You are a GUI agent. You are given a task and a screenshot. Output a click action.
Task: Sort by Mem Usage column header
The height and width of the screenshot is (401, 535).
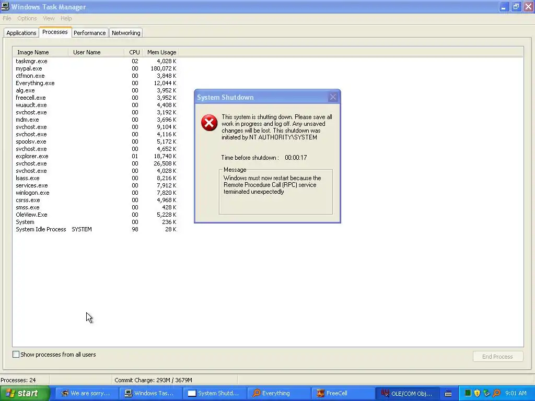(161, 52)
